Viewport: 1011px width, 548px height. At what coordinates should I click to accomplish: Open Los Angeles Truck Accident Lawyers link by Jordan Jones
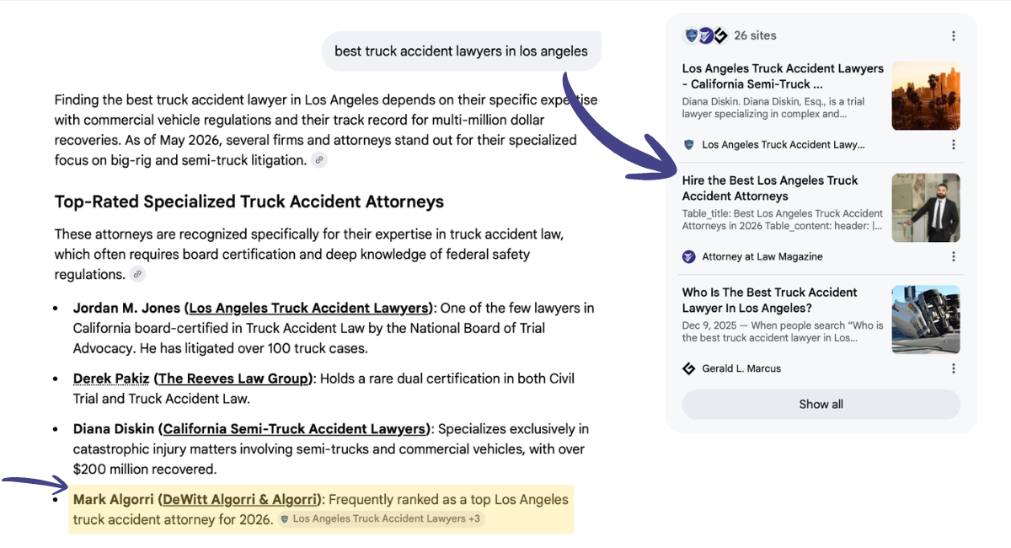tap(309, 308)
